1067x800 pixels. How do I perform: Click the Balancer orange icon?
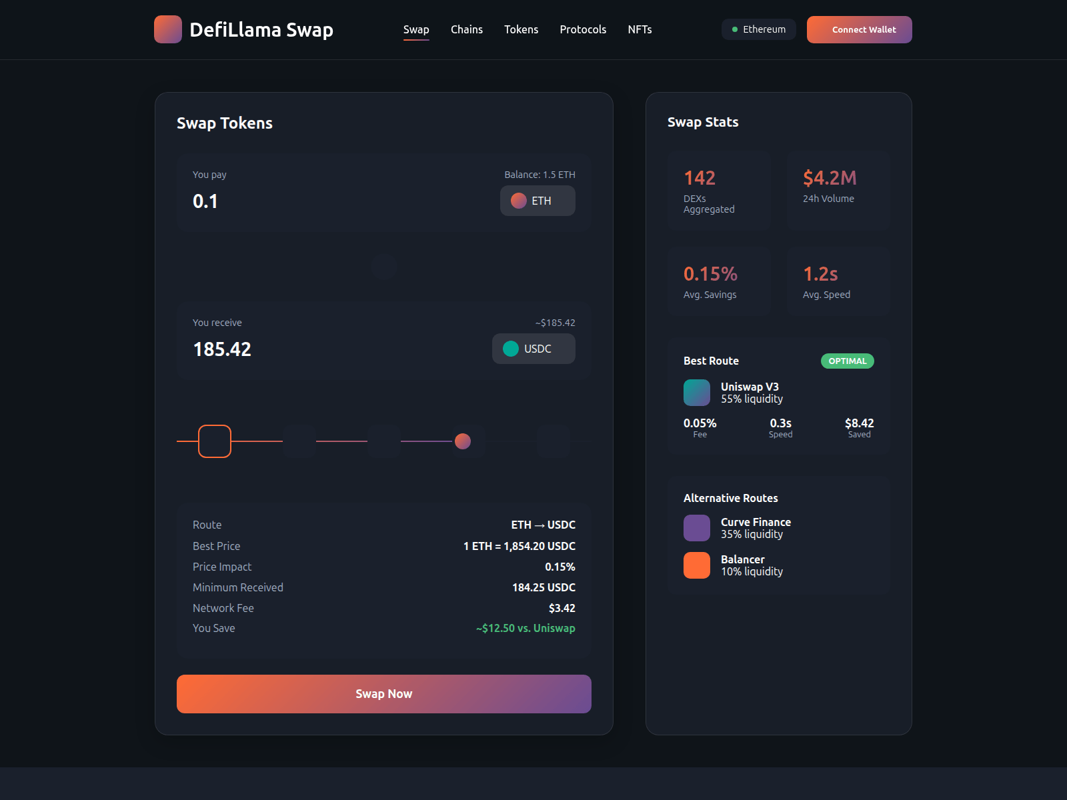tap(697, 565)
